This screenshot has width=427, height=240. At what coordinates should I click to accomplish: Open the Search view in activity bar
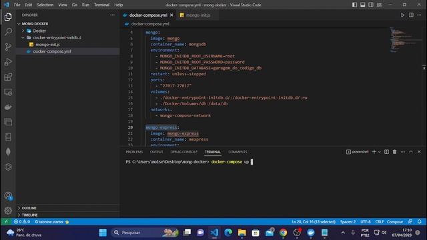(x=8, y=31)
